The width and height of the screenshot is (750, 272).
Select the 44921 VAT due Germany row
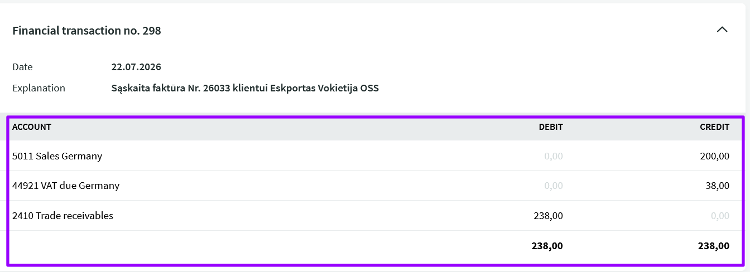pyautogui.click(x=375, y=186)
